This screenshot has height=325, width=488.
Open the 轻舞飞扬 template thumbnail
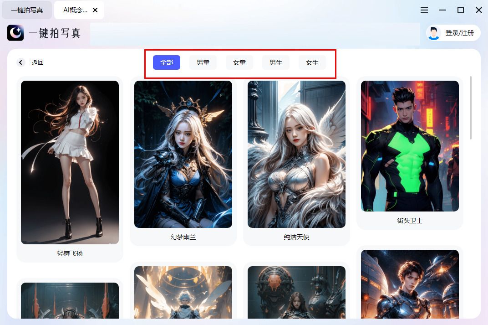[x=70, y=162]
